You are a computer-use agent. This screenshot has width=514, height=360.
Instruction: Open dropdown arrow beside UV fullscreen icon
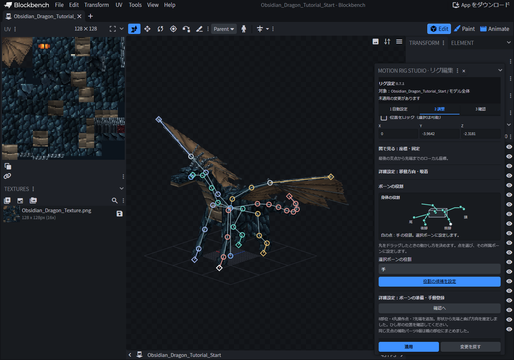(122, 29)
